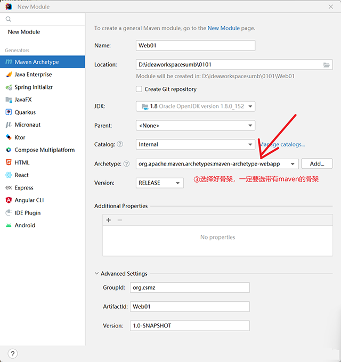
Task: Open Archetype help question mark
Action: click(x=126, y=163)
